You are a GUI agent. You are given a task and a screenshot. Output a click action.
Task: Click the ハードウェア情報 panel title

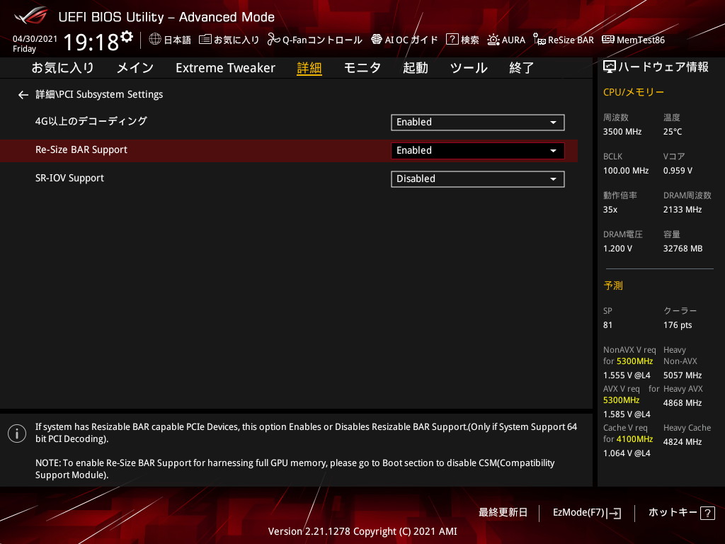[663, 67]
